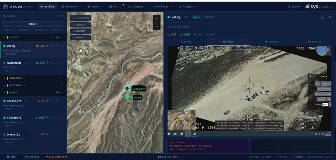
Task: Click the OVERVIEW map button
Action: [81, 18]
